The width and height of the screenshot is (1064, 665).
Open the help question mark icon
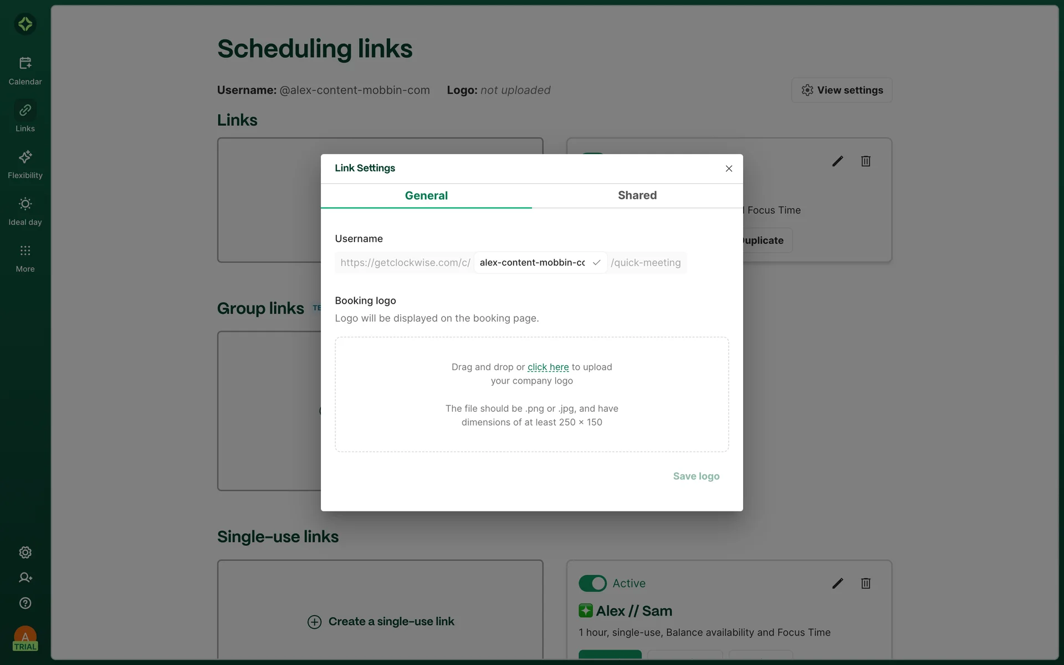25,603
